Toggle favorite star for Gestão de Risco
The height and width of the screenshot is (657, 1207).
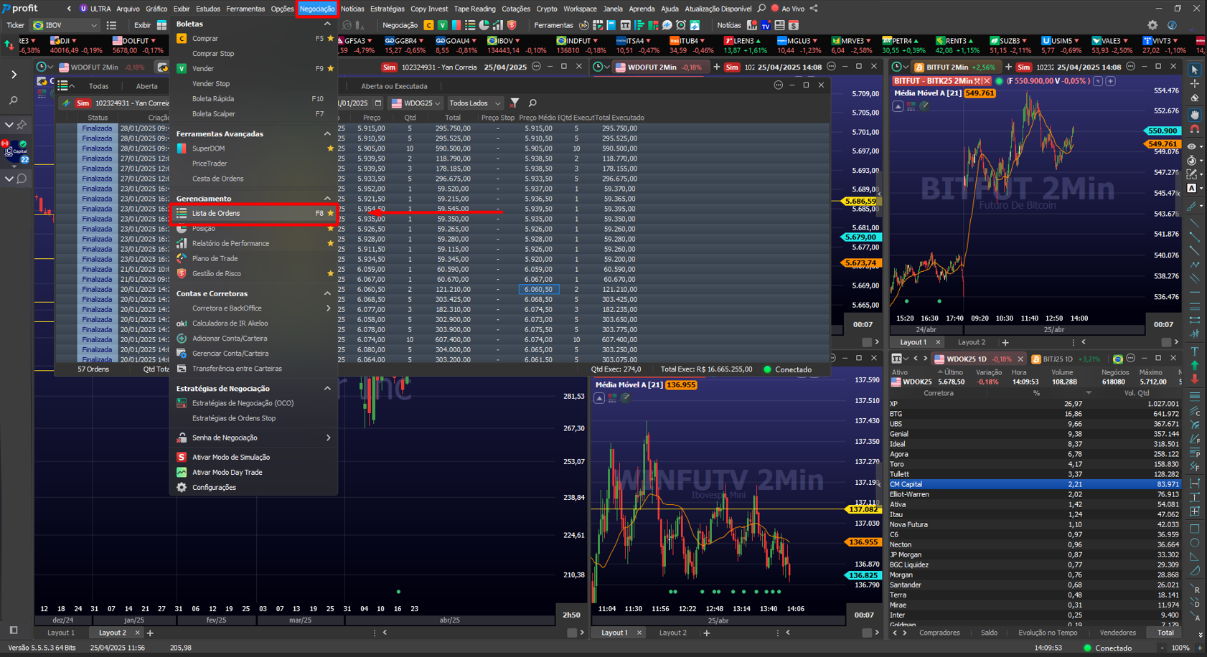coord(330,273)
